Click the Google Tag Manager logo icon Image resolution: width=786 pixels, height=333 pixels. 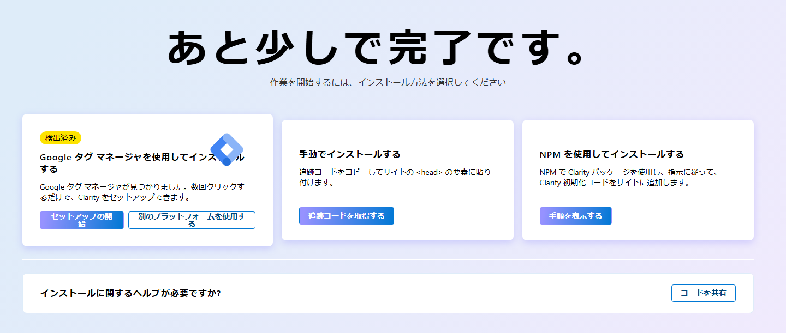pyautogui.click(x=227, y=149)
